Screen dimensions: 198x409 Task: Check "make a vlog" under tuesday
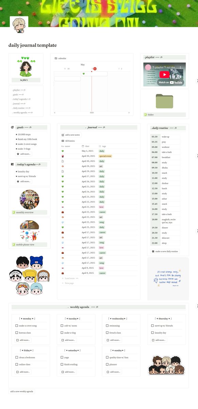(x=62, y=333)
